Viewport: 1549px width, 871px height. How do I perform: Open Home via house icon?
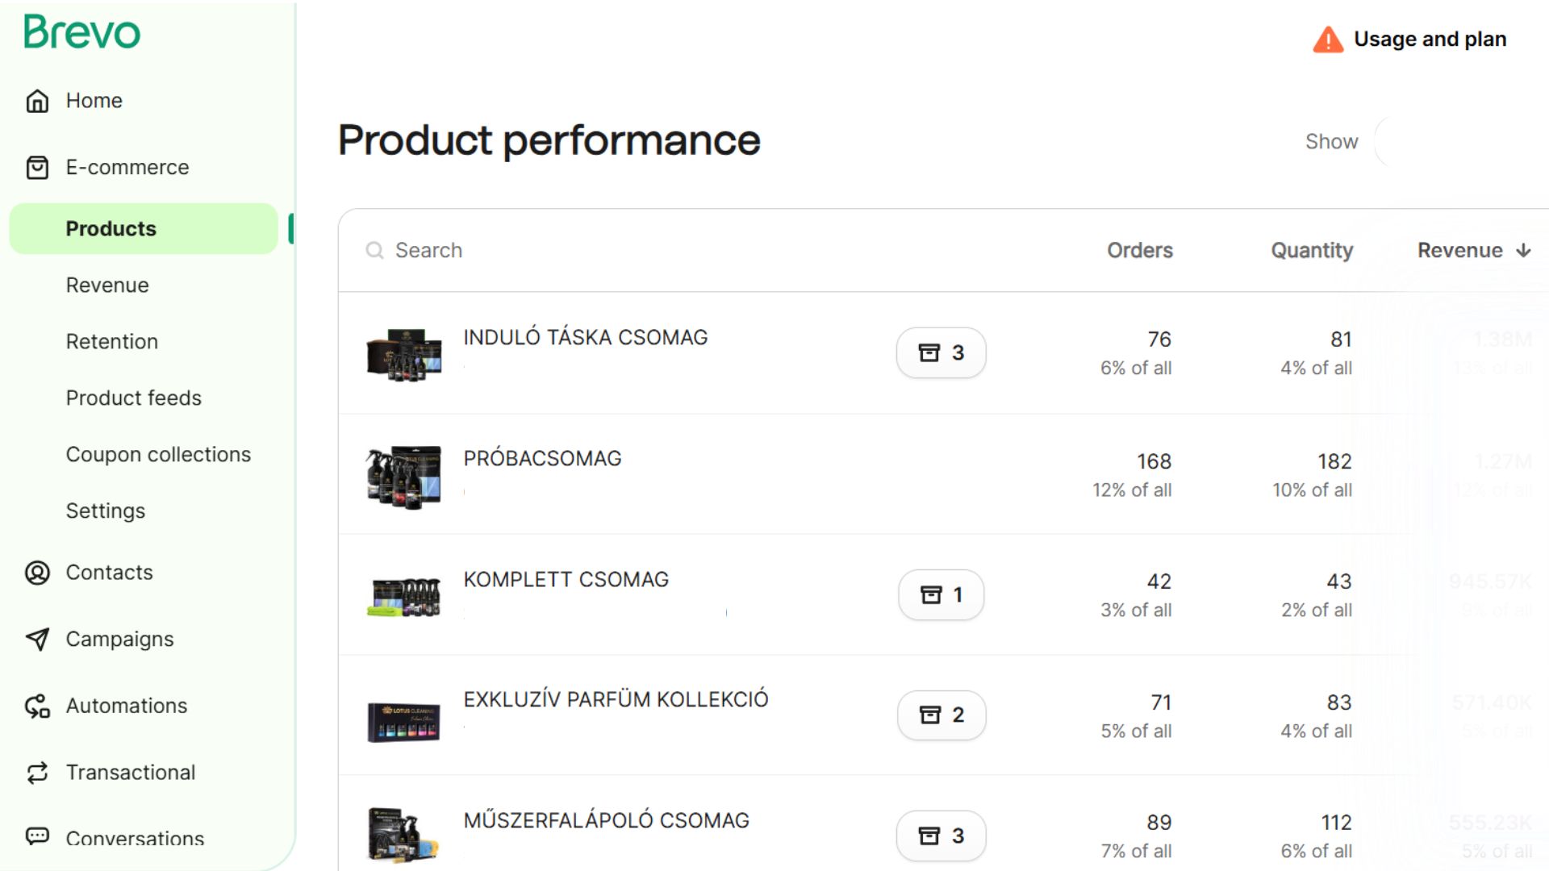(x=37, y=101)
